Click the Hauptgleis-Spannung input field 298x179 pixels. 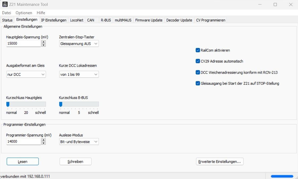[24, 43]
